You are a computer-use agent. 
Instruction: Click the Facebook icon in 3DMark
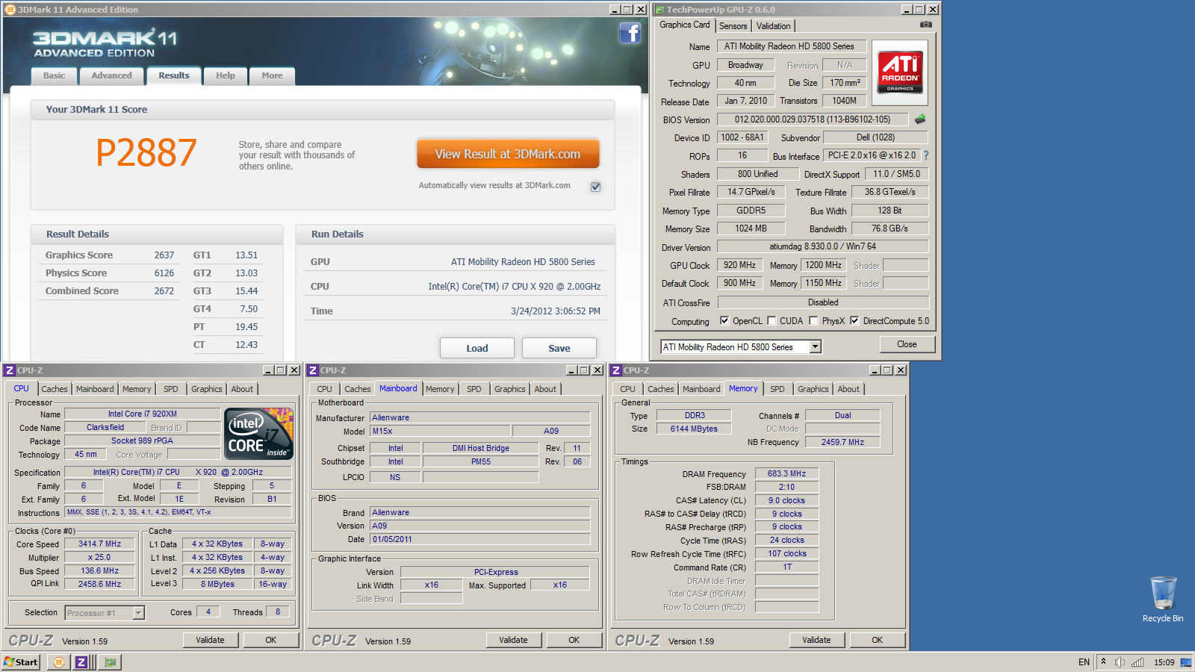630,33
